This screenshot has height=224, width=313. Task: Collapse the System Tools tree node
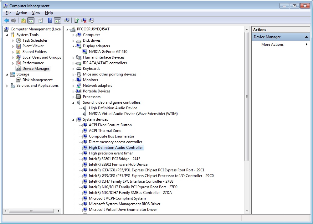[x=7, y=35]
